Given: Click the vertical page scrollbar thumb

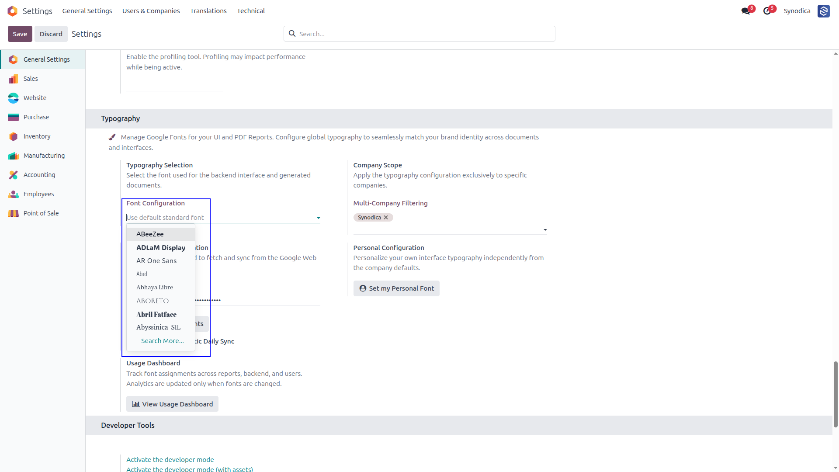Looking at the screenshot, I should click(836, 394).
